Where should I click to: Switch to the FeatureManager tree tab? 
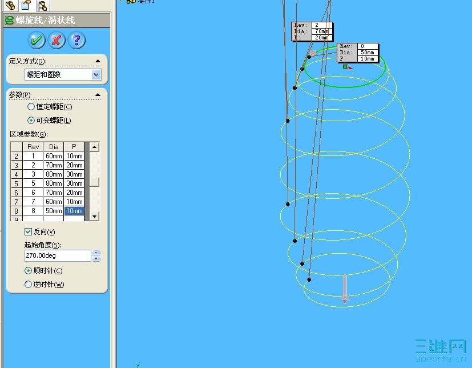click(10, 5)
